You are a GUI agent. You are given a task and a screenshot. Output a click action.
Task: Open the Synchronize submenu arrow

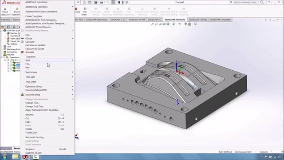(73, 72)
